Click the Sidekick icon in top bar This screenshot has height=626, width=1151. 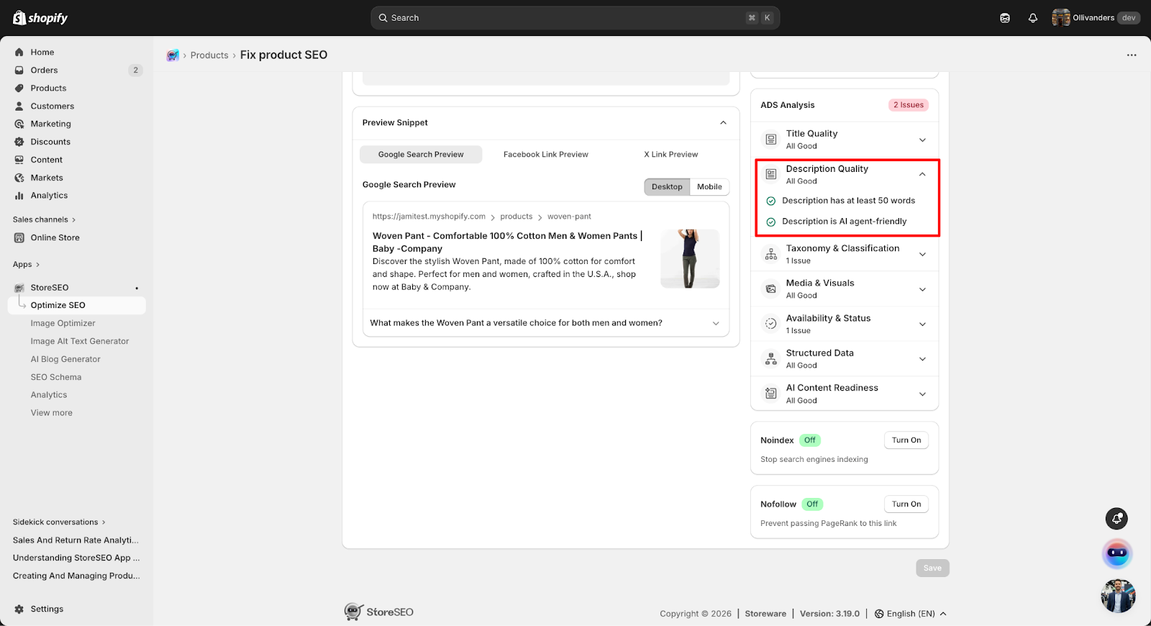tap(1005, 18)
